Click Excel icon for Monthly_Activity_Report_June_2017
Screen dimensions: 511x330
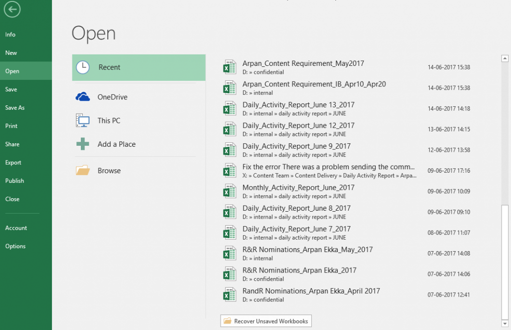(x=229, y=191)
